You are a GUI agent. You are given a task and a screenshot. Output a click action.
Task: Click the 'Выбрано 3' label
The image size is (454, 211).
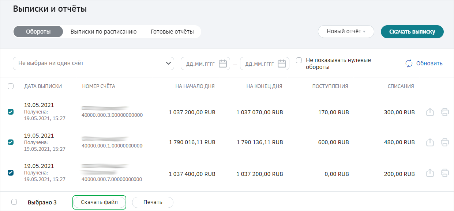click(42, 202)
